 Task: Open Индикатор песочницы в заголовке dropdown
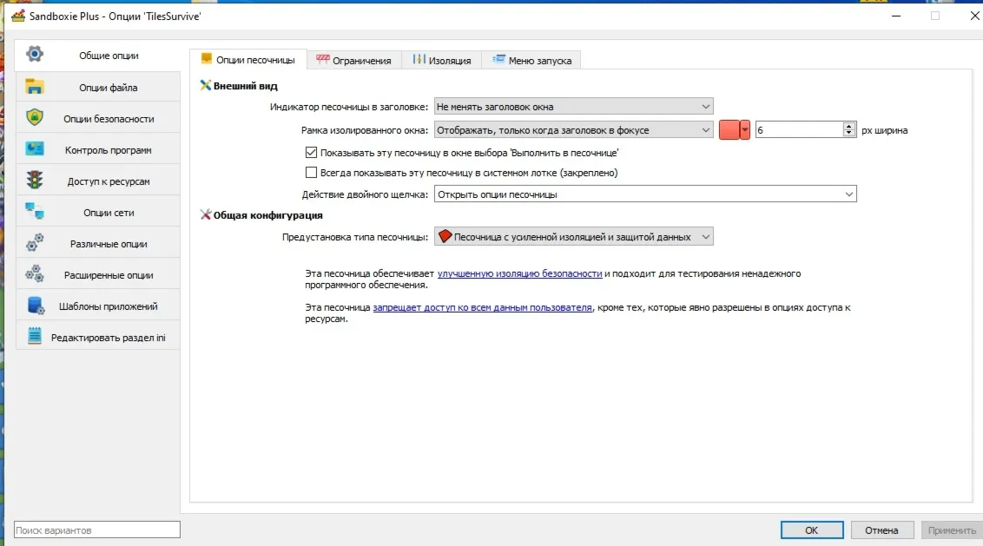pyautogui.click(x=574, y=107)
